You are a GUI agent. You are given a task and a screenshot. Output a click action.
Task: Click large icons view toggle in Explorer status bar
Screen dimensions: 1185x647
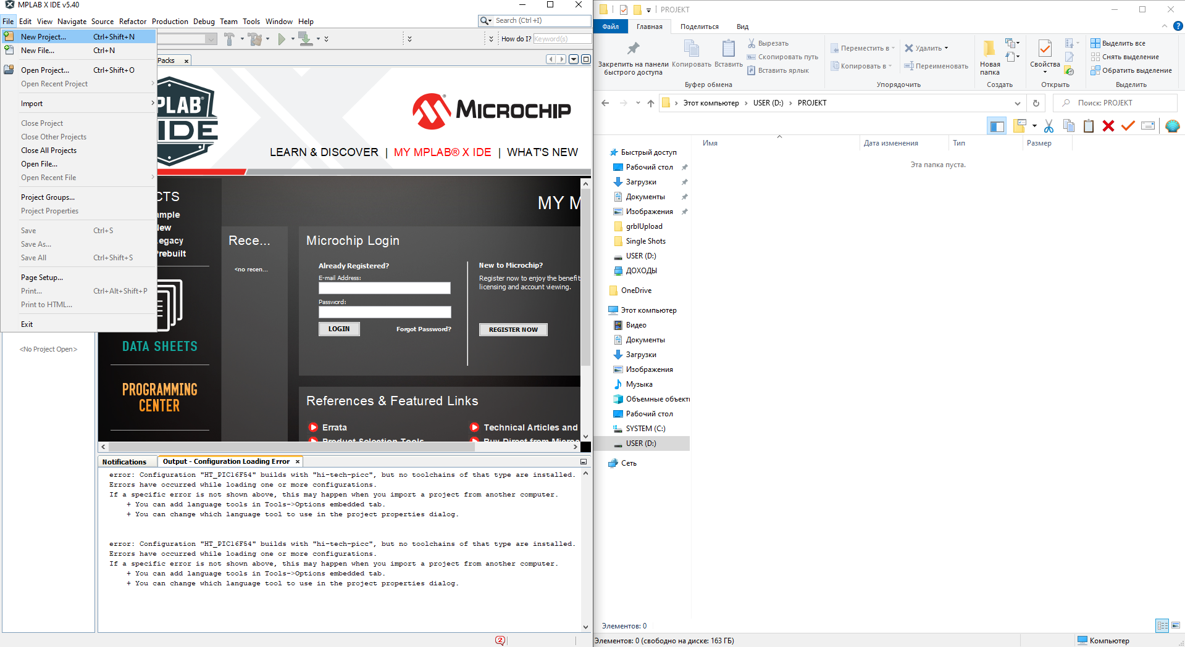(1176, 625)
